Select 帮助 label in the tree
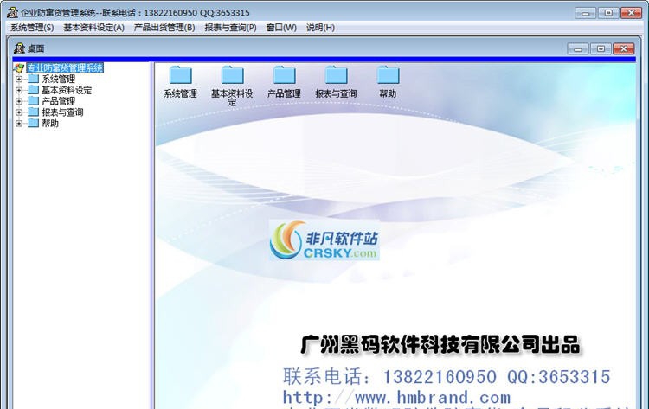649x409 pixels. point(50,124)
